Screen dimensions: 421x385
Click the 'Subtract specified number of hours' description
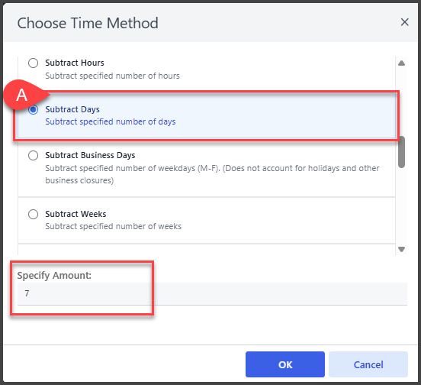pos(113,76)
